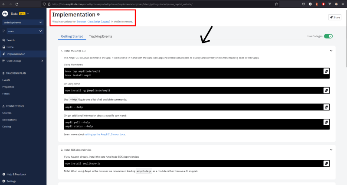This screenshot has height=185, width=347.
Task: Open the Data product switcher dropdown
Action: (28, 14)
